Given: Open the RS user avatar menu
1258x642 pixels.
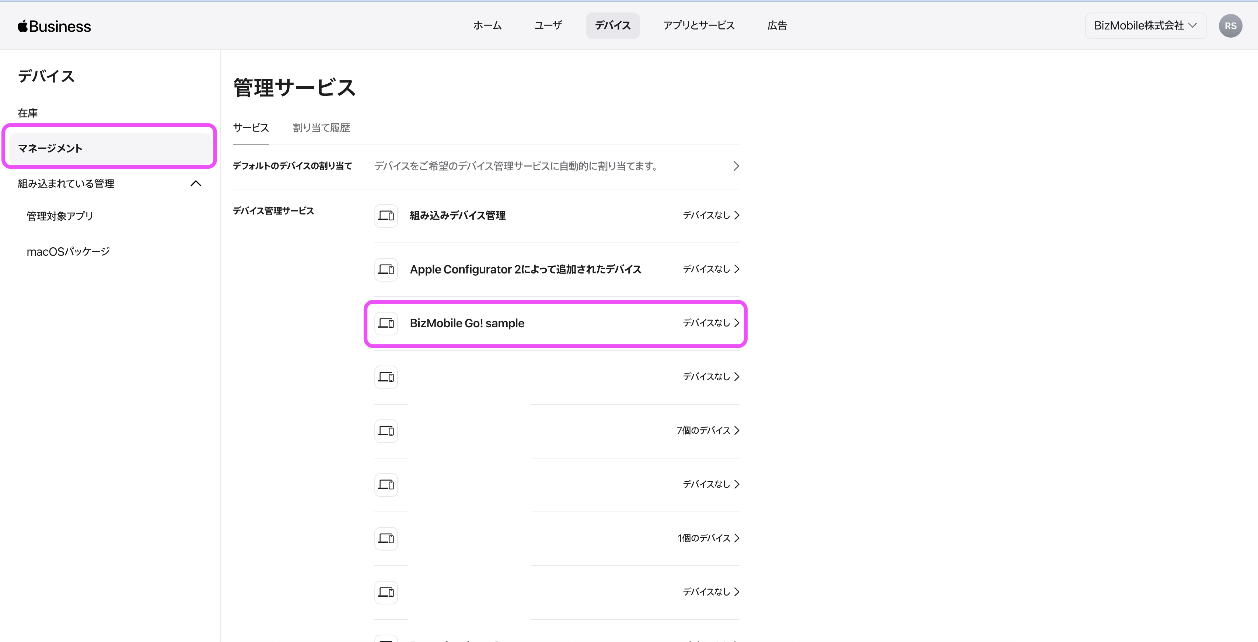Looking at the screenshot, I should pos(1230,26).
